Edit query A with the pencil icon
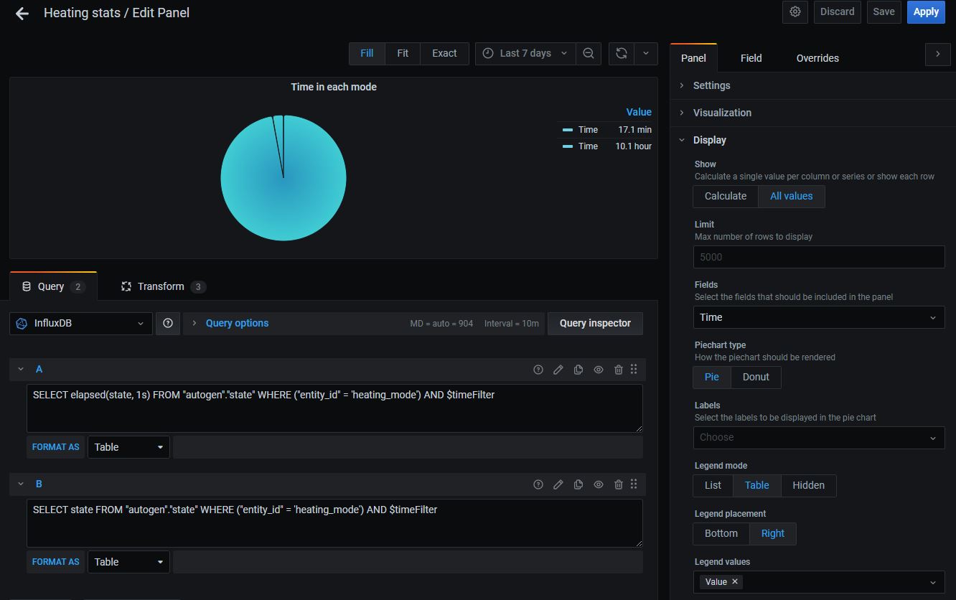This screenshot has height=600, width=956. (x=558, y=369)
